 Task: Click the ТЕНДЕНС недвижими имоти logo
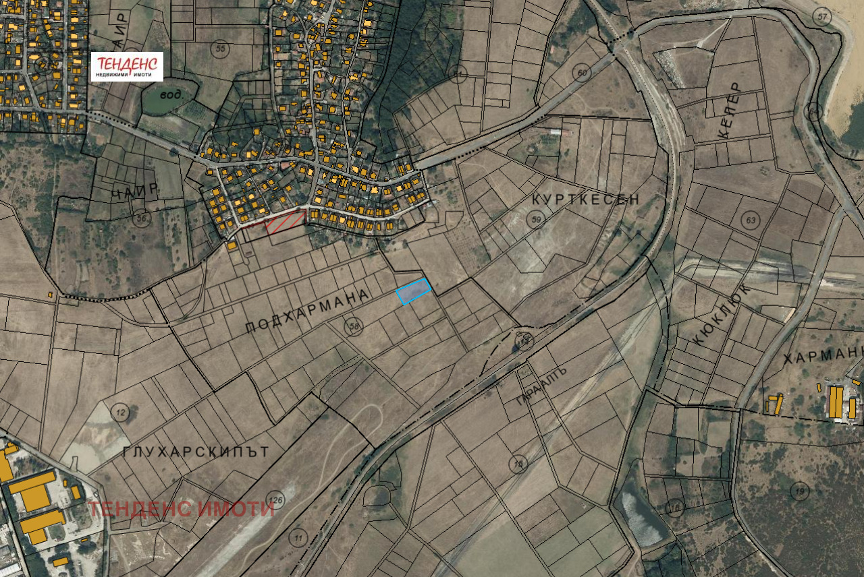[x=127, y=67]
